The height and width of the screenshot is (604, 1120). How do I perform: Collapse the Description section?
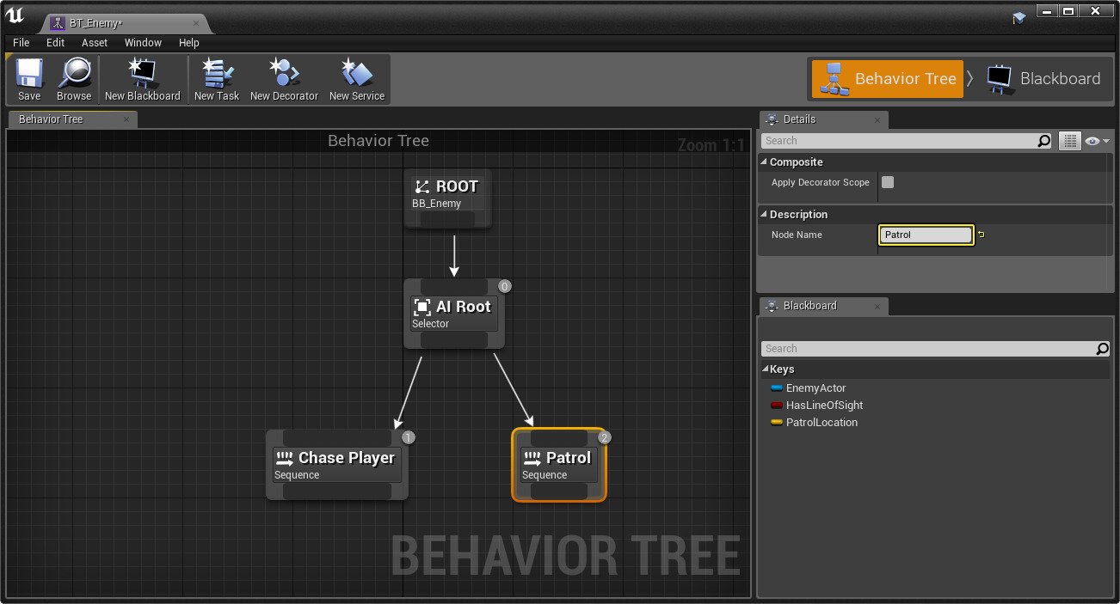click(x=764, y=214)
